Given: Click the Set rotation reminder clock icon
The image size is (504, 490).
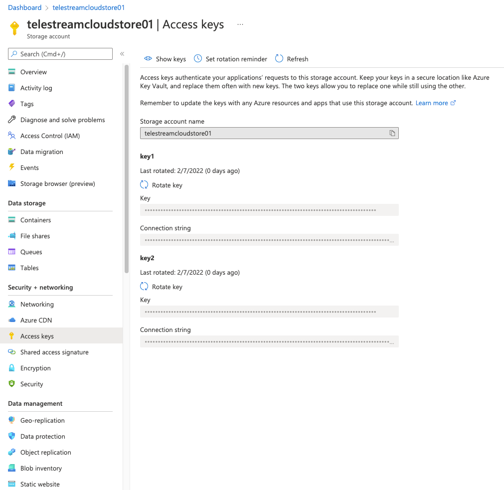Looking at the screenshot, I should tap(198, 58).
